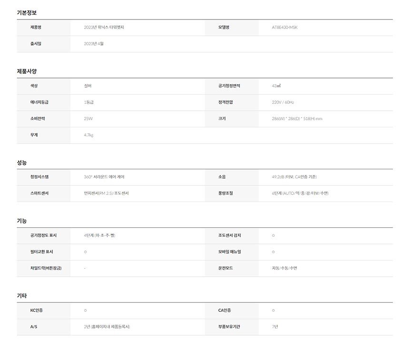409x348 pixels.
Task: Click the model number AT8E430-MSK
Action: click(285, 28)
